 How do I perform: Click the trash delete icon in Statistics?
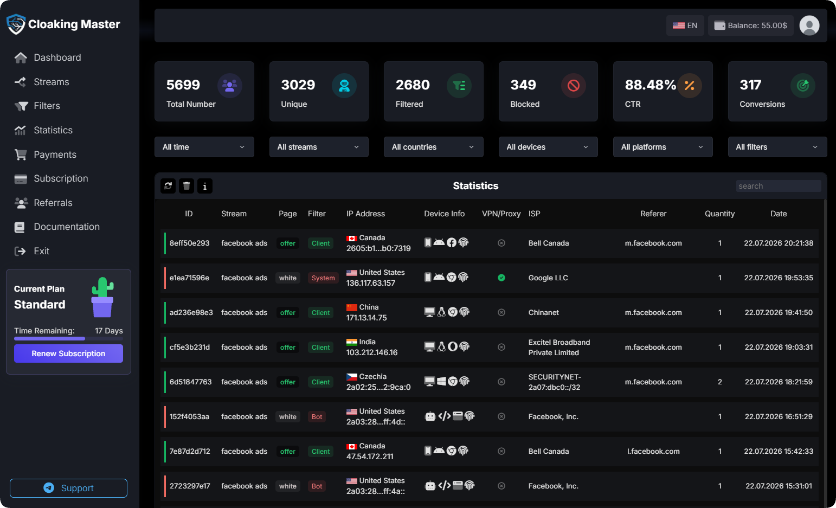pos(187,186)
